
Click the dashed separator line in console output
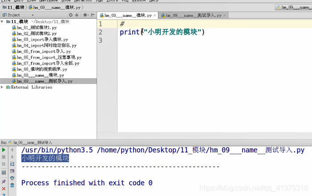pyautogui.click(x=120, y=167)
